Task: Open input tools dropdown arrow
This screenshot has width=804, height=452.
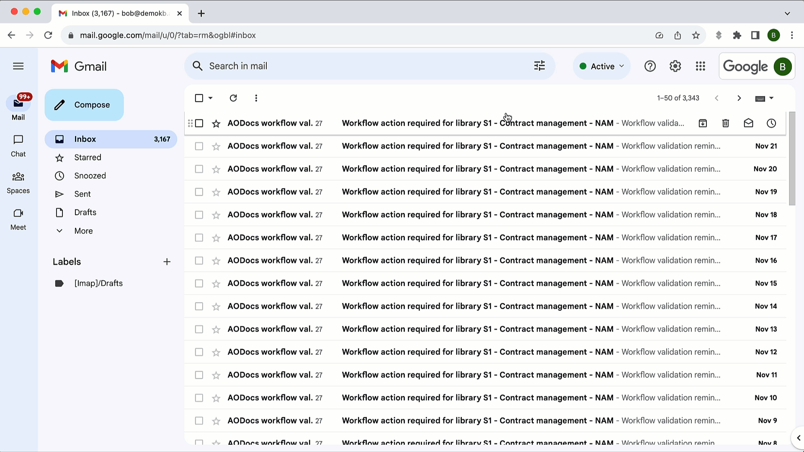Action: tap(771, 98)
